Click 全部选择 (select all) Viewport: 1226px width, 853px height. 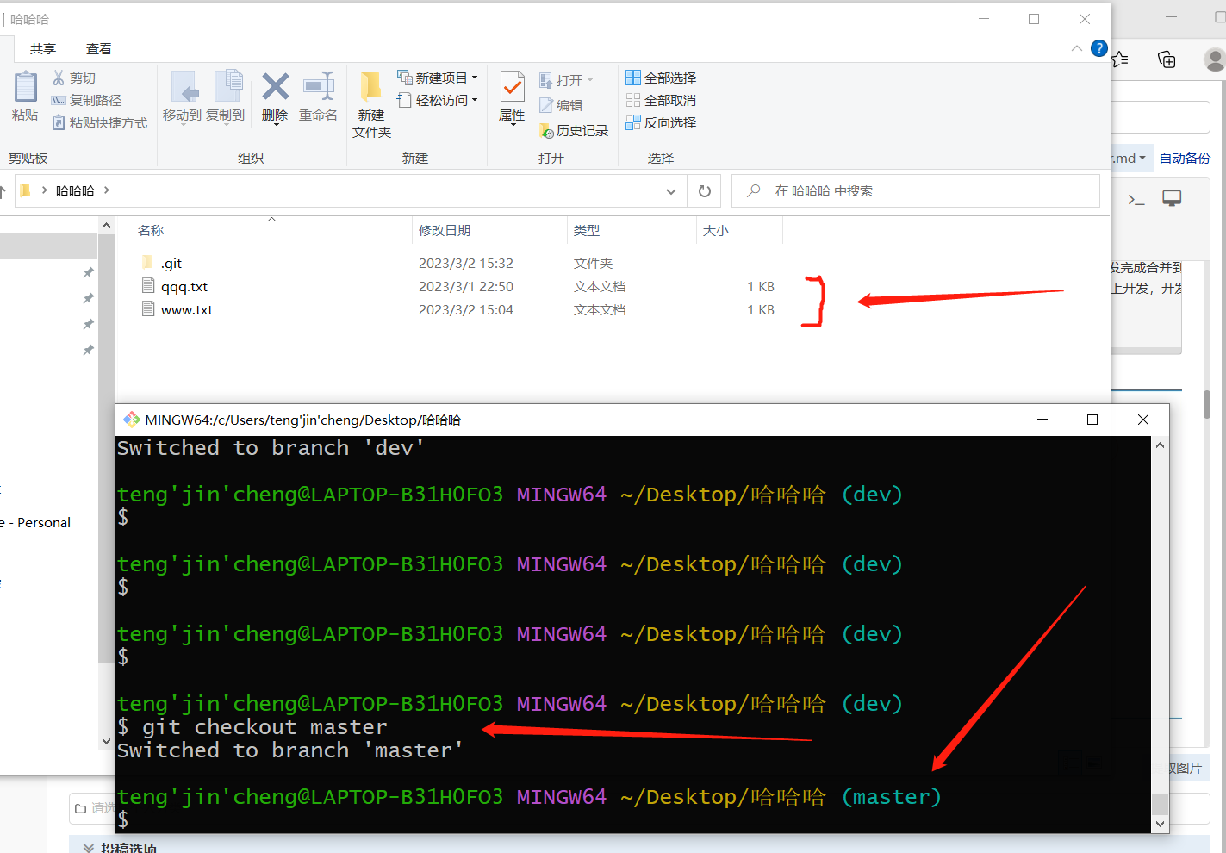tap(661, 78)
